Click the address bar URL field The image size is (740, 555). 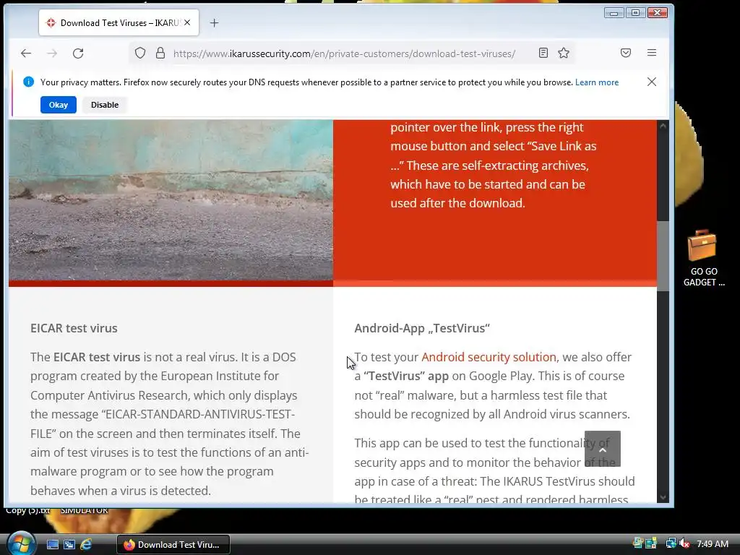[x=344, y=53]
